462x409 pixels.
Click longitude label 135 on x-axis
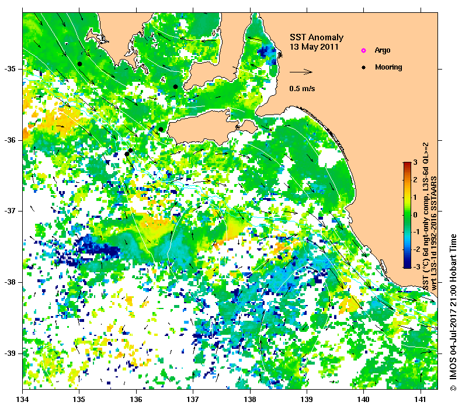point(79,400)
